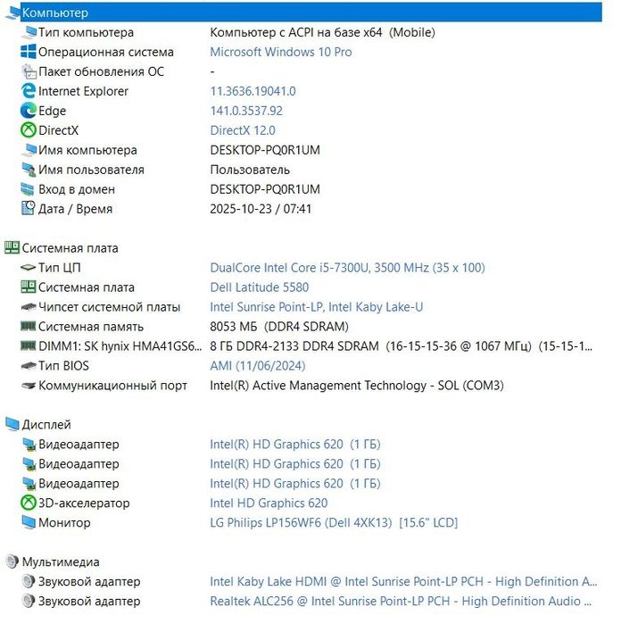Click the speaker icon for Realtek ALC256 row
Viewport: 638px width, 624px height.
(29, 601)
